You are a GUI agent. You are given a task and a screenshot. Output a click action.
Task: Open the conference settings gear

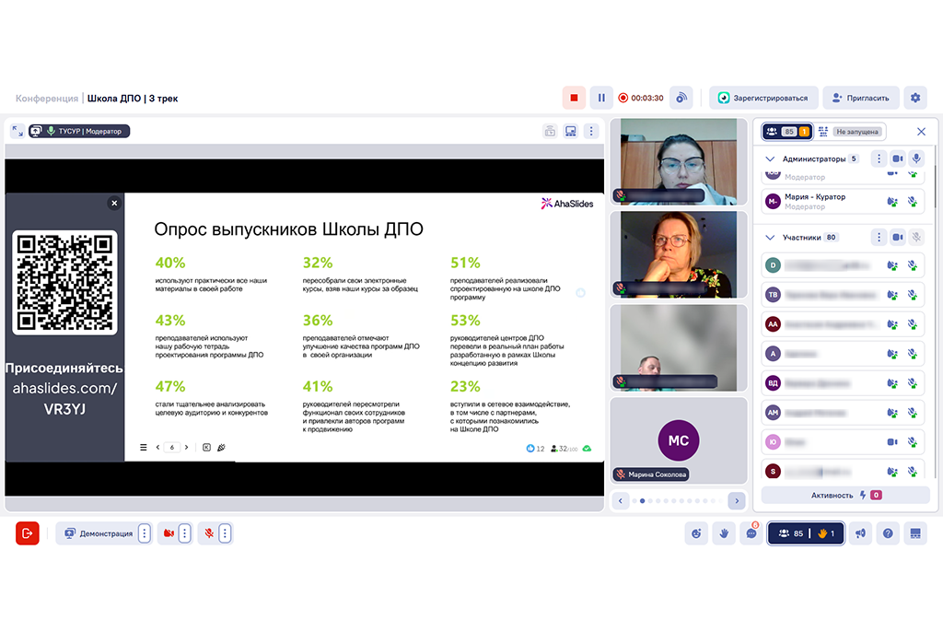tap(914, 98)
